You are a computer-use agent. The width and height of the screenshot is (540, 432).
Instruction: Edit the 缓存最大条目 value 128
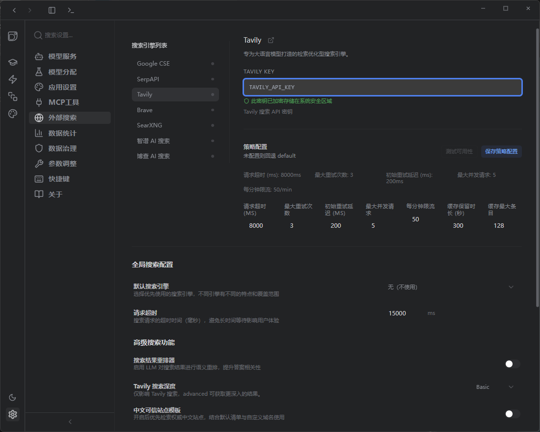pyautogui.click(x=499, y=226)
